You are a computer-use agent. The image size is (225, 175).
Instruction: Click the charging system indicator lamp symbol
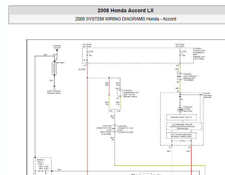point(180,110)
